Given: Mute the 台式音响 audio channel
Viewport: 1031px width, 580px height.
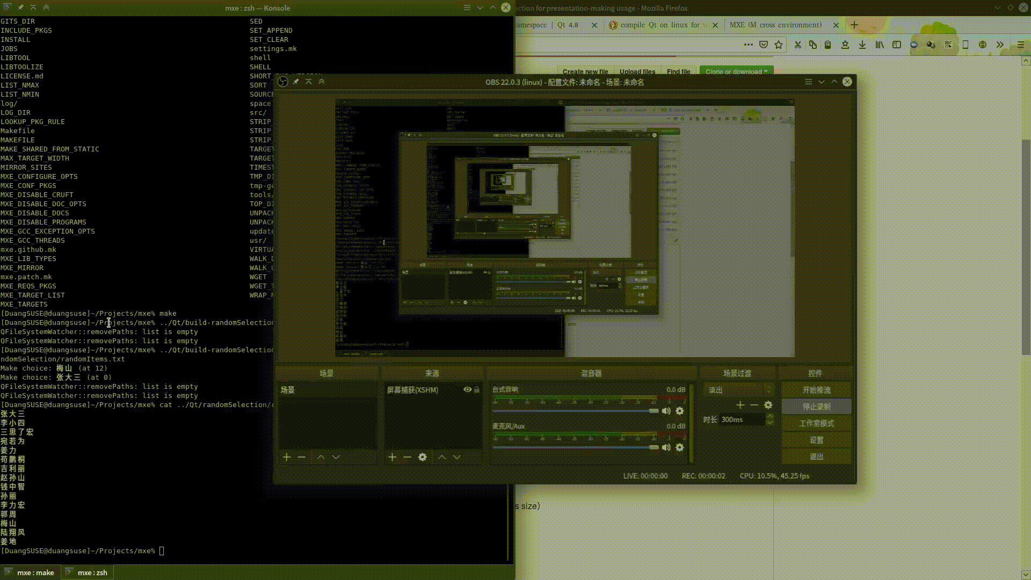Looking at the screenshot, I should [666, 411].
